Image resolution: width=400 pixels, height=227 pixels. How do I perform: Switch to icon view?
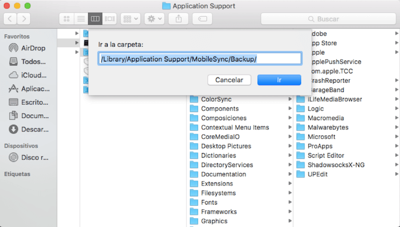pos(66,19)
